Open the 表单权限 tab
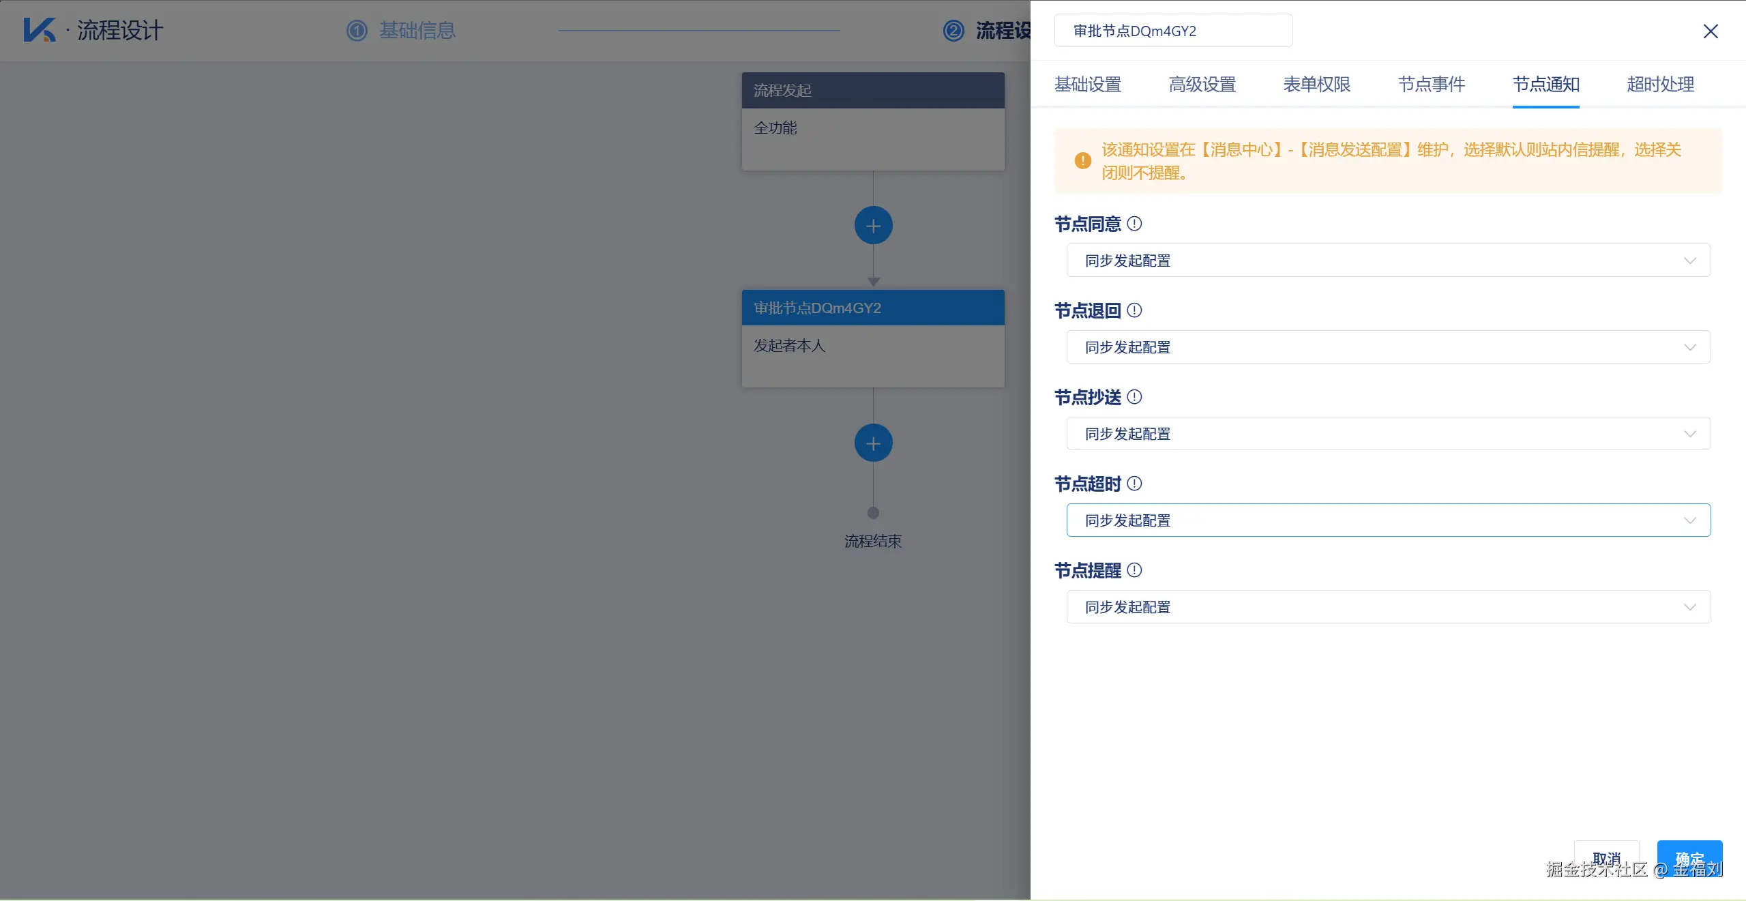The width and height of the screenshot is (1746, 901). pyautogui.click(x=1316, y=85)
